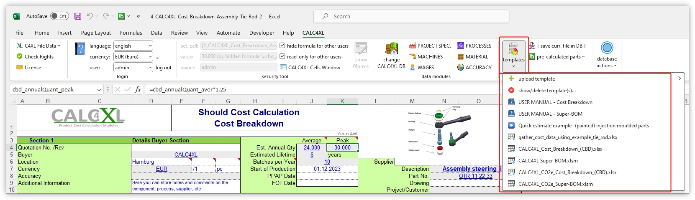Click the language help icon
The height and width of the screenshot is (200, 695).
pyautogui.click(x=80, y=48)
